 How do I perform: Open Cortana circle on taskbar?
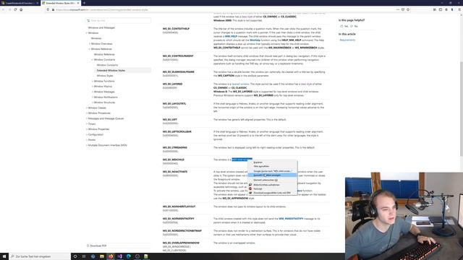(x=75, y=256)
